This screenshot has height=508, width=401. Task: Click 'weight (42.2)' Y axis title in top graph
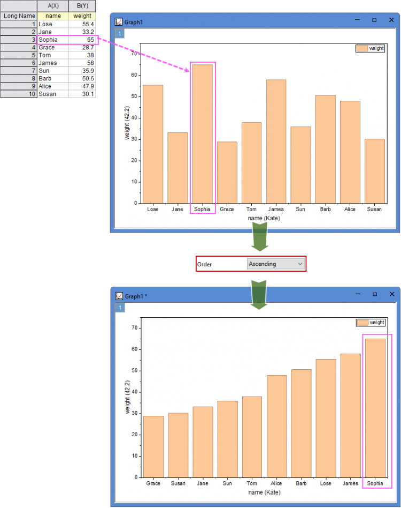[x=127, y=123]
